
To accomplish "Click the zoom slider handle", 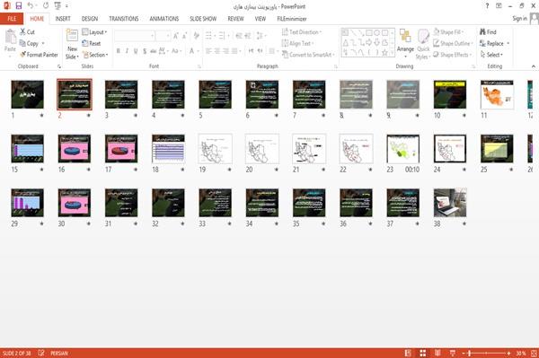I will (469, 353).
